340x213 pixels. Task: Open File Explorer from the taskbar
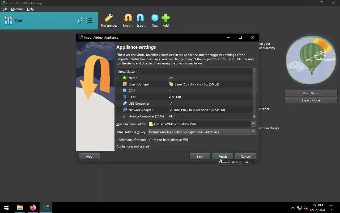20,208
